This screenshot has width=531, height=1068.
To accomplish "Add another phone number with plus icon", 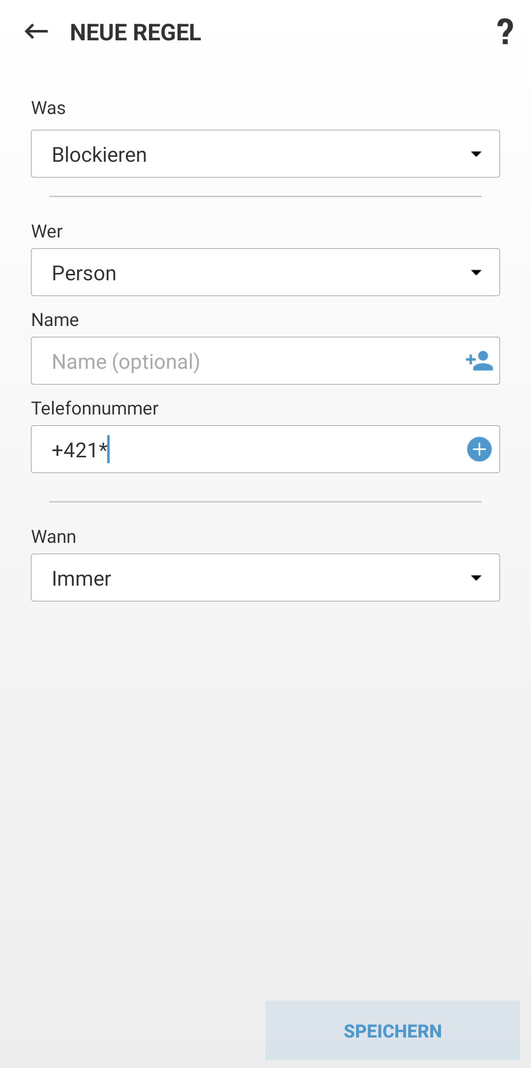I will point(479,449).
